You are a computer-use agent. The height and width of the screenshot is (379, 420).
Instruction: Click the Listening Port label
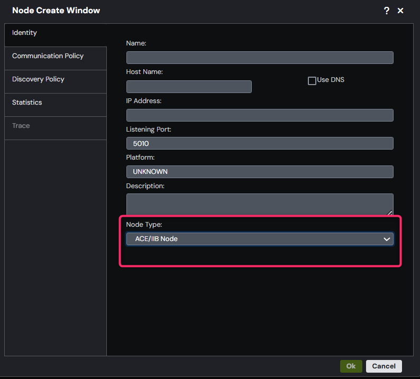pos(149,130)
